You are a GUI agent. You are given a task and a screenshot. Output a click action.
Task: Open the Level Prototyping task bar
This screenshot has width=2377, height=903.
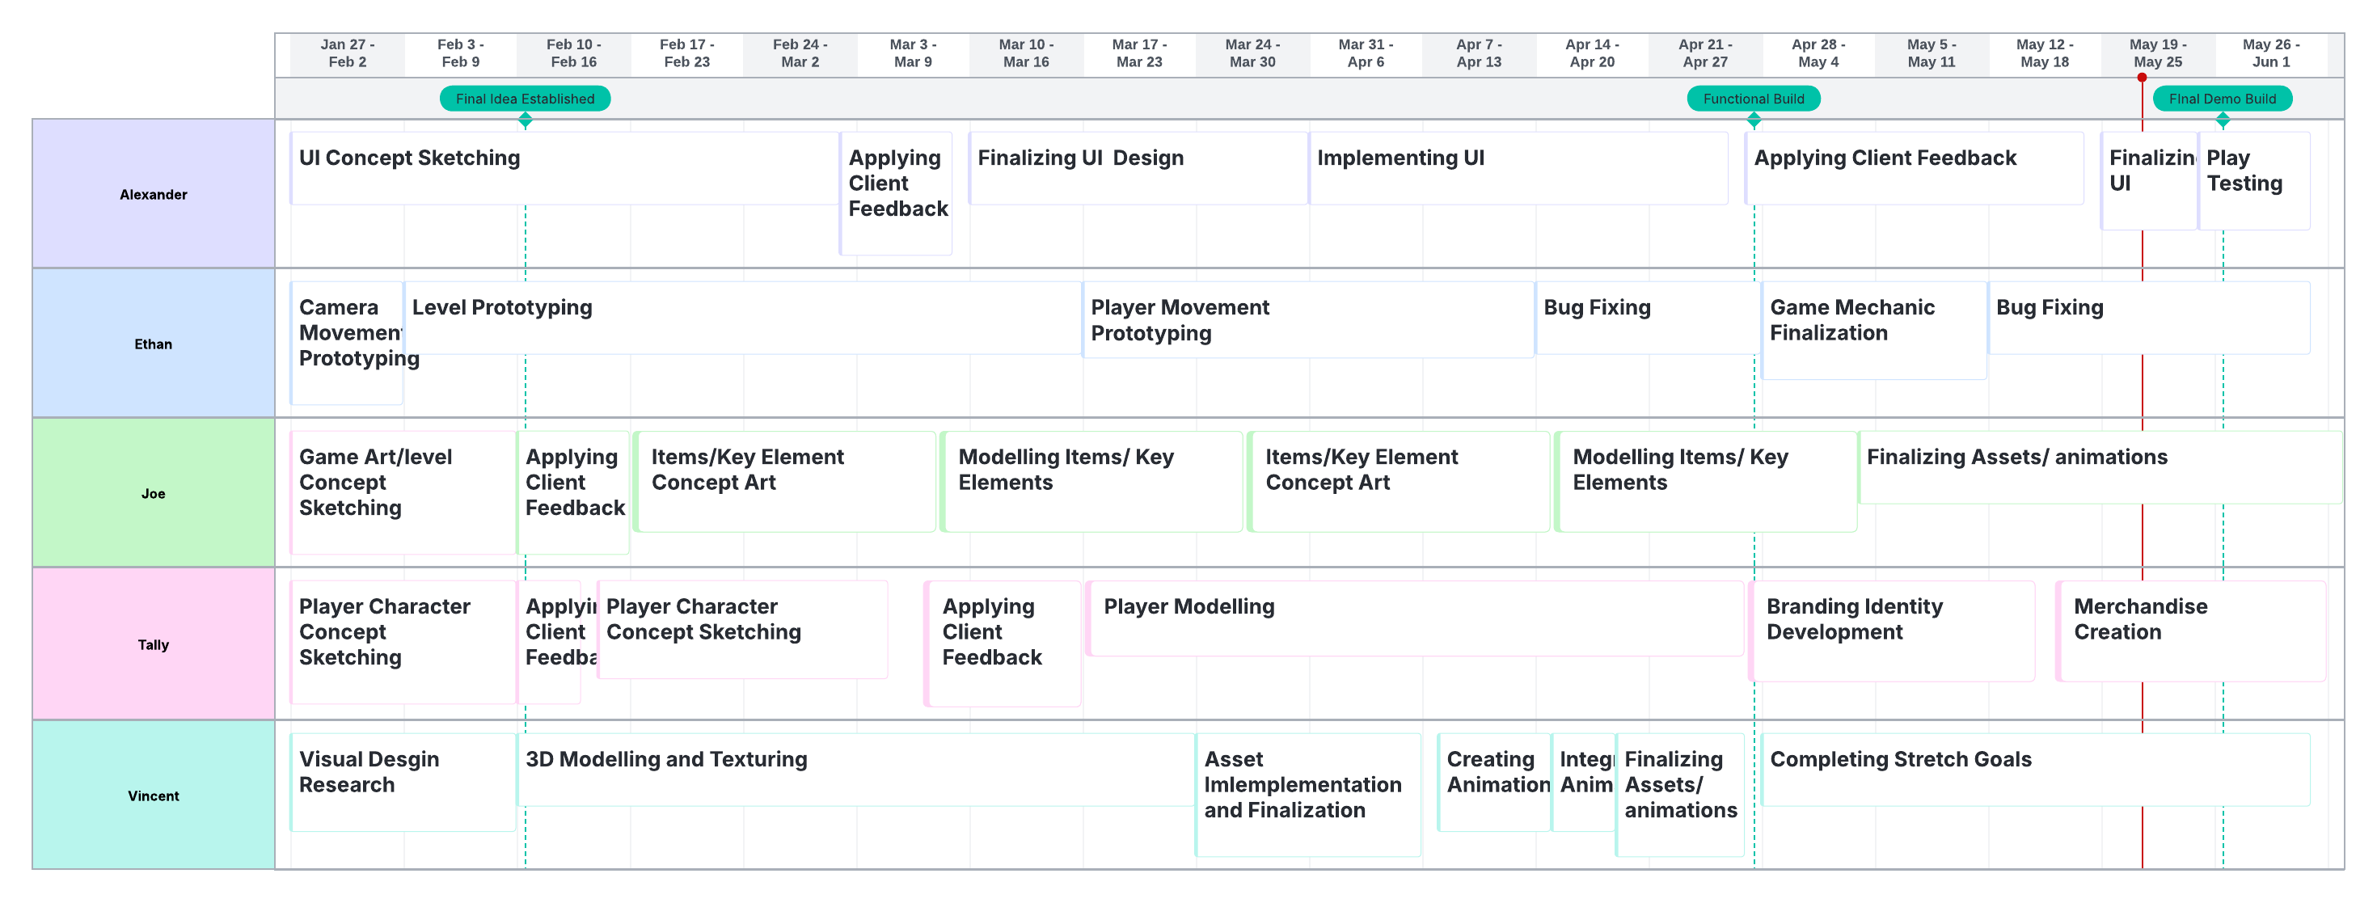(x=742, y=319)
